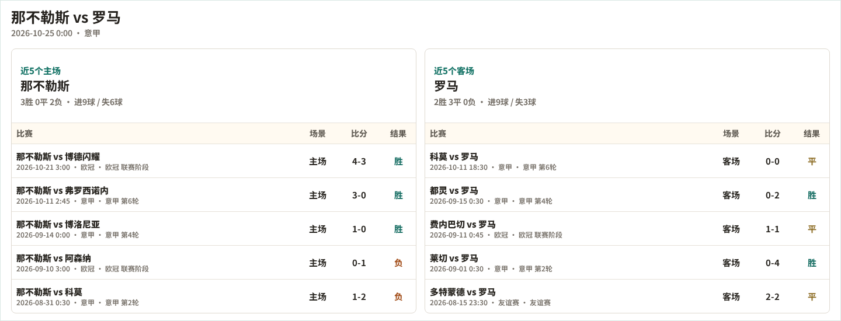Click 客场 in the 多特蒙德 row
Image resolution: width=841 pixels, height=321 pixels.
[x=731, y=297]
